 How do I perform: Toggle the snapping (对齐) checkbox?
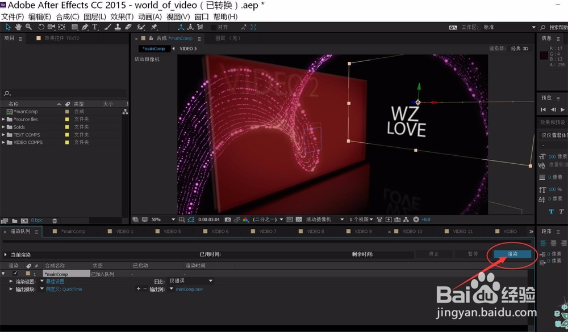coord(214,27)
